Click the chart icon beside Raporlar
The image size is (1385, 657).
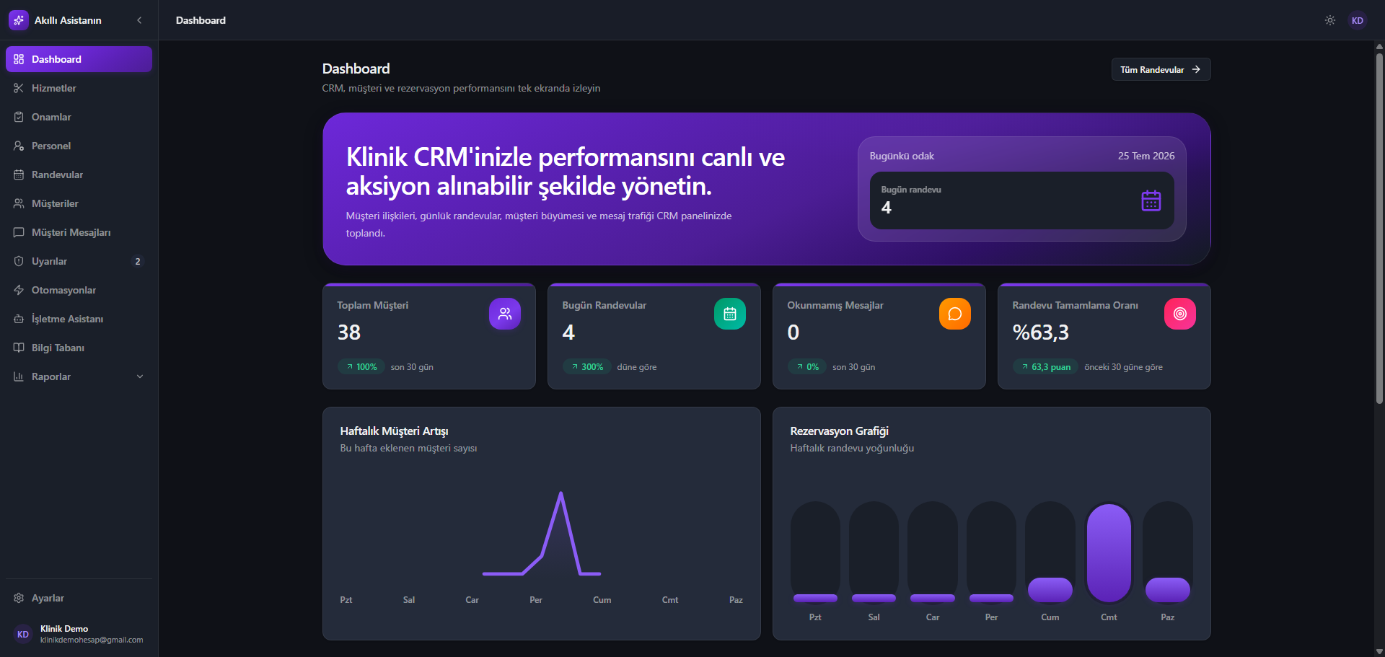(x=19, y=376)
